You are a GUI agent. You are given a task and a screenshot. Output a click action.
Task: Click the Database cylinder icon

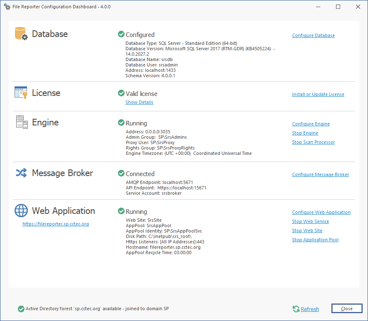pos(21,34)
